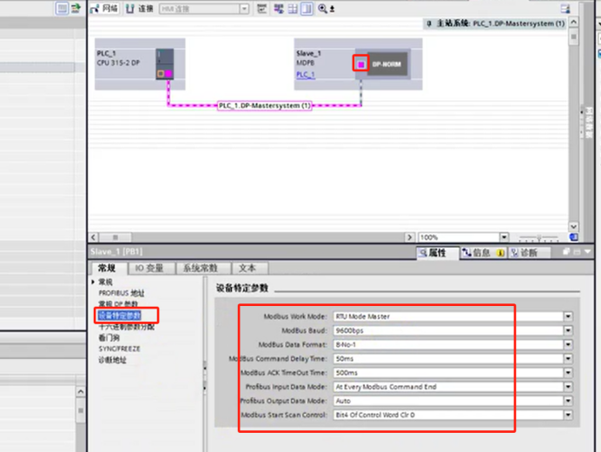This screenshot has width=601, height=452.
Task: Toggle the page break view icon
Action: tap(307, 9)
